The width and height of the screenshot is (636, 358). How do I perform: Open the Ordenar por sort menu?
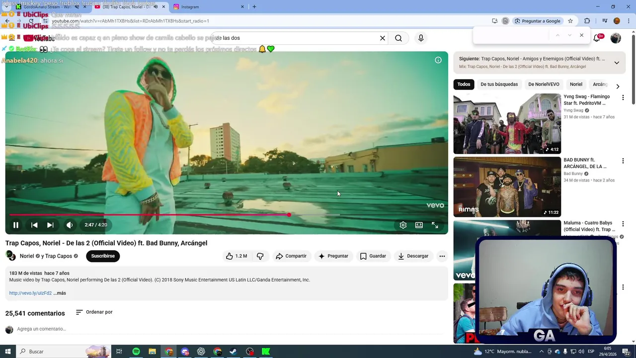(x=94, y=312)
